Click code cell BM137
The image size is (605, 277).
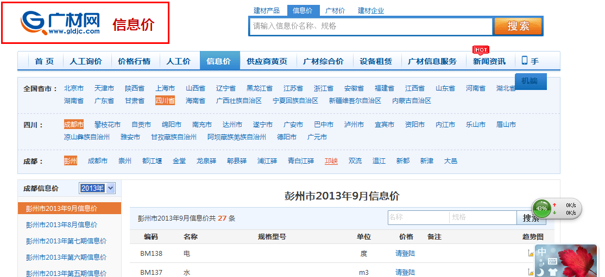tap(151, 272)
